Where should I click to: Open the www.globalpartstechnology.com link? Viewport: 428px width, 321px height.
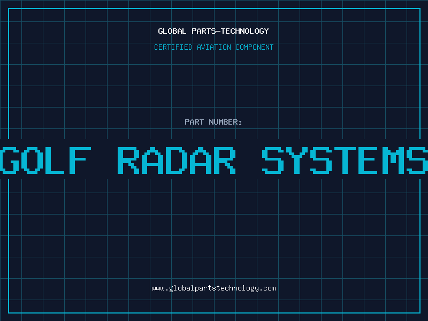coord(213,288)
